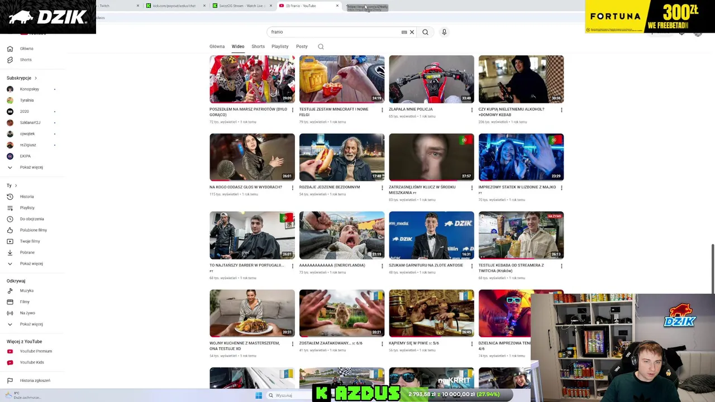This screenshot has width=715, height=402.
Task: Open options for ROZDAJE JEDZENIE BEZDOMNYM video
Action: coord(382,188)
